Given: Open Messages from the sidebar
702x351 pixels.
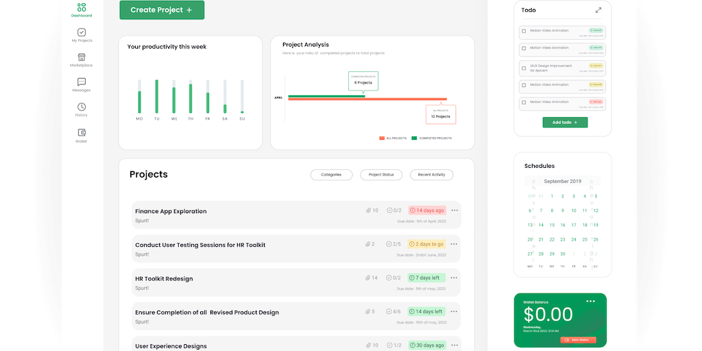Looking at the screenshot, I should tap(82, 82).
